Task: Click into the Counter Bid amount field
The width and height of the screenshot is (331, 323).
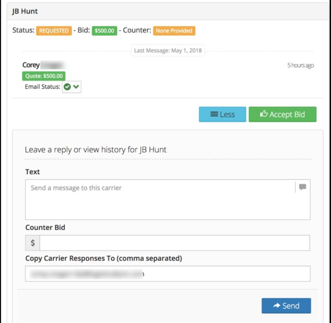Action: point(174,243)
